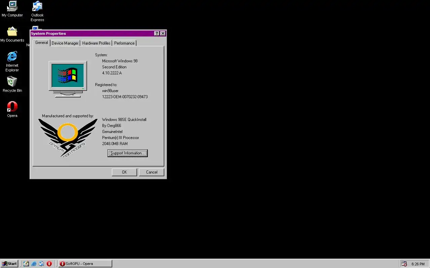430x268 pixels.
Task: Open the Performance tab
Action: point(124,43)
